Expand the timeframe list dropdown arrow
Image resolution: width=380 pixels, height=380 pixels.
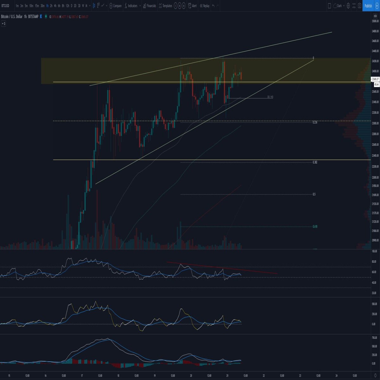pyautogui.click(x=90, y=6)
